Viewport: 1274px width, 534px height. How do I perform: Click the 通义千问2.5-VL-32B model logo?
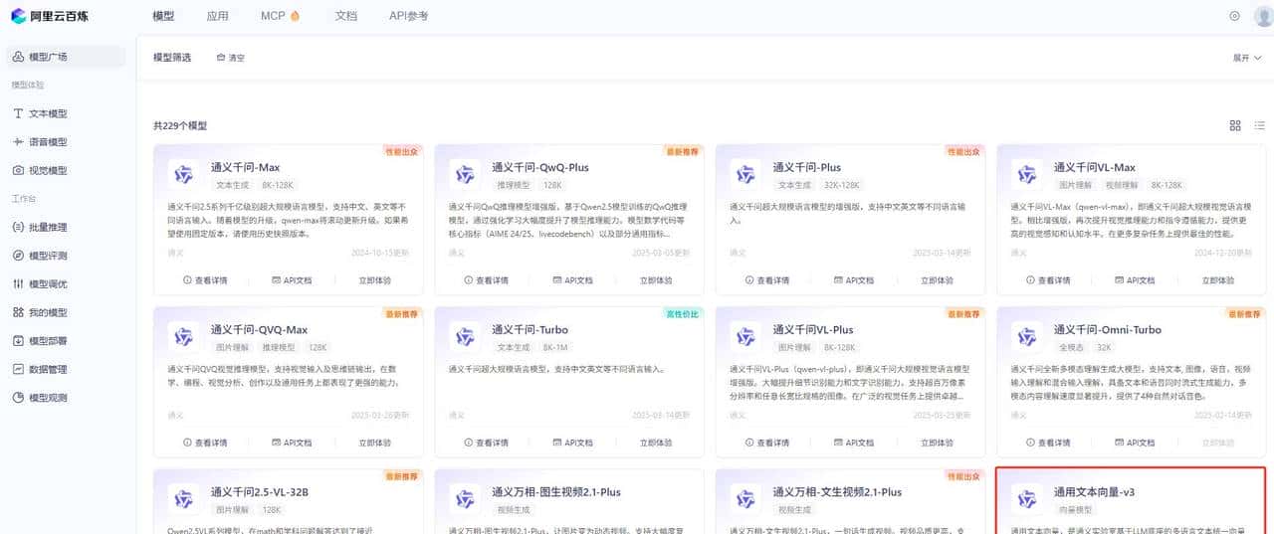(x=183, y=499)
